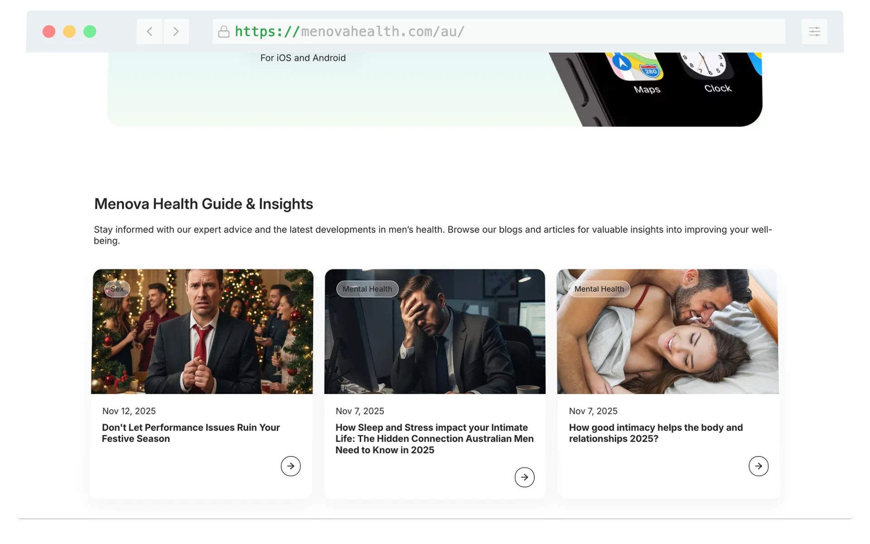Click the browser back navigation arrow
Image resolution: width=870 pixels, height=544 pixels.
tap(149, 31)
